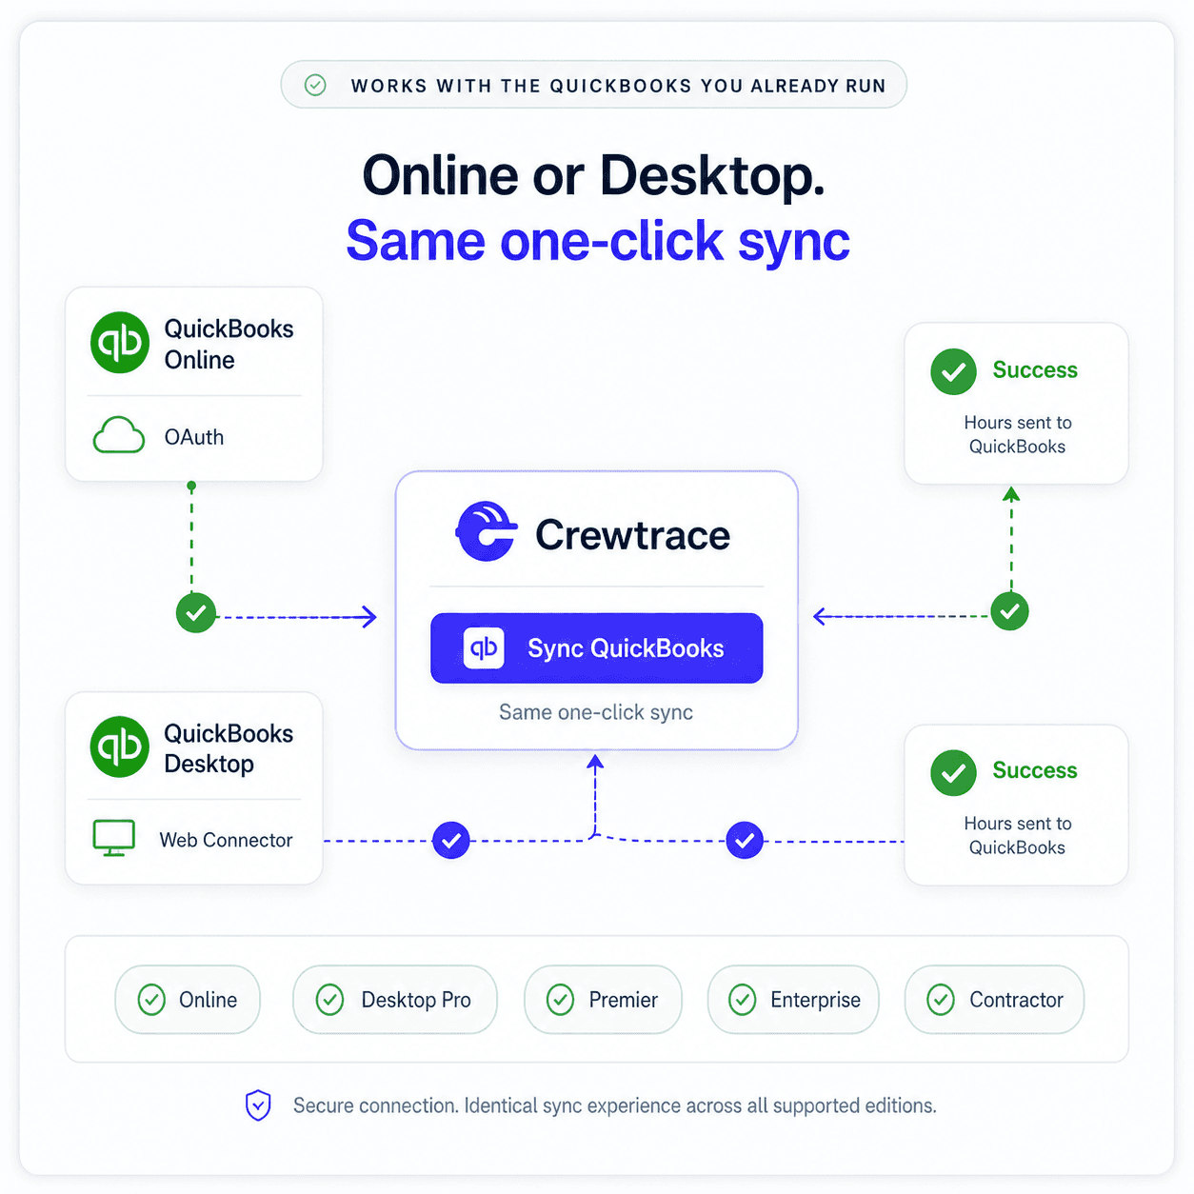The image size is (1194, 1194).
Task: Click the QuickBooks Online logo icon
Action: [120, 343]
